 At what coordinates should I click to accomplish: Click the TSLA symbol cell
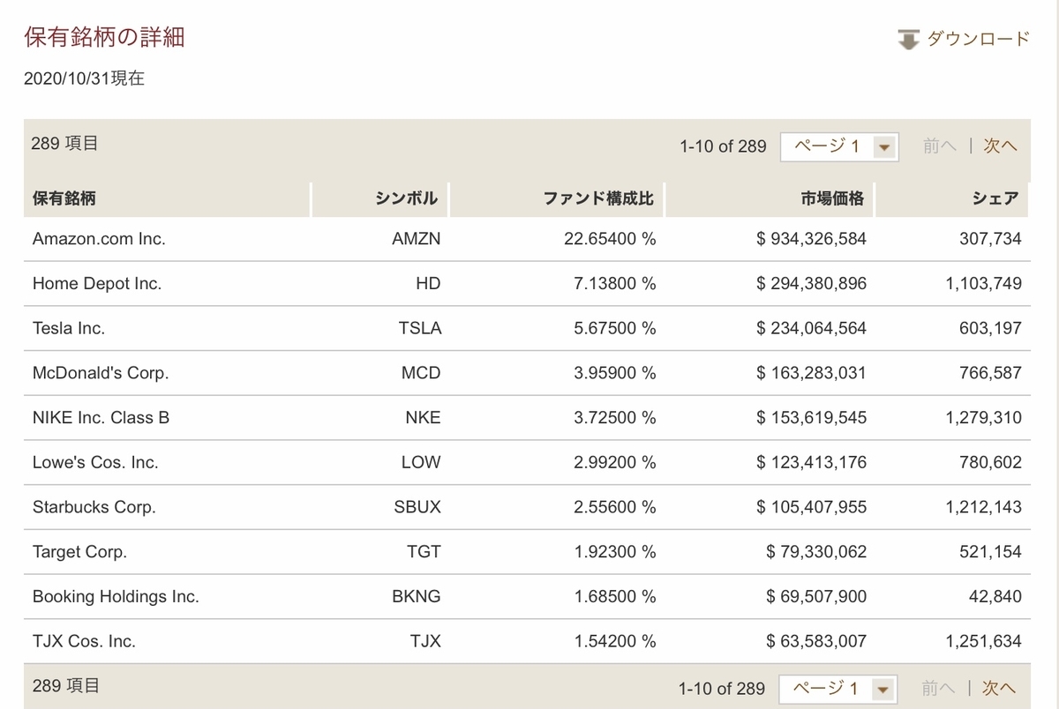pyautogui.click(x=419, y=328)
